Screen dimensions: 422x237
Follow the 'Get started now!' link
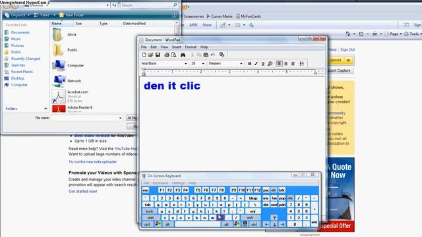pos(83,192)
